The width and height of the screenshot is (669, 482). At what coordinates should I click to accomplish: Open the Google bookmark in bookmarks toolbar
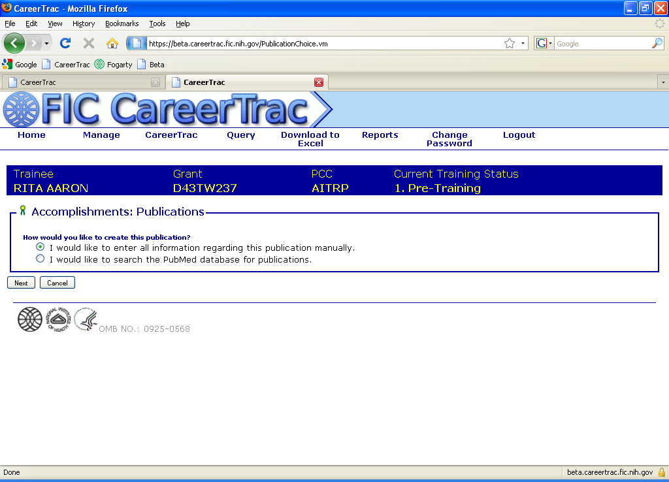click(x=20, y=65)
